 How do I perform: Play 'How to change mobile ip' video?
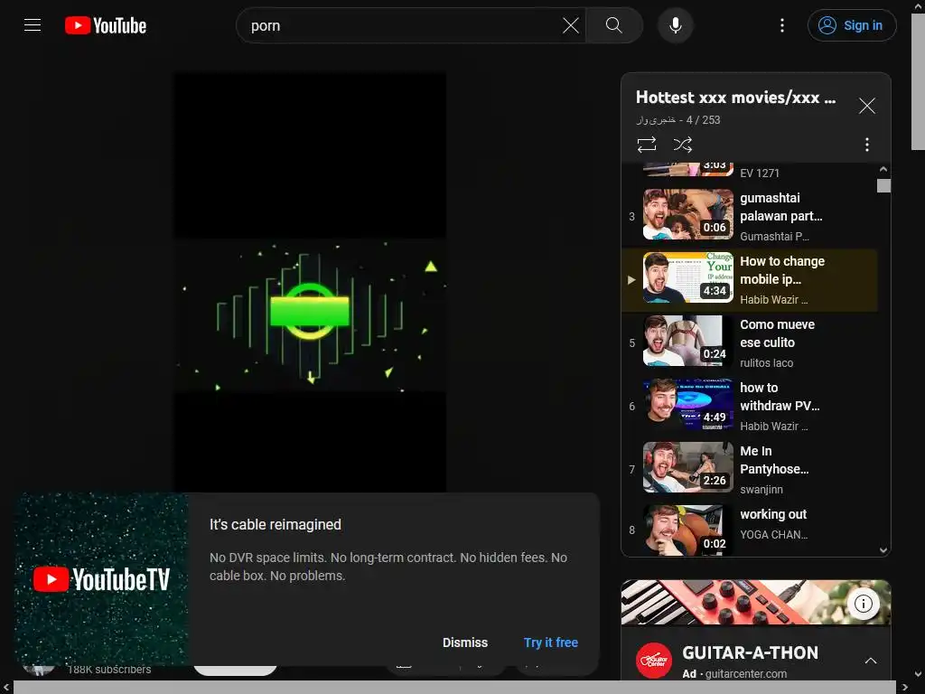point(749,280)
